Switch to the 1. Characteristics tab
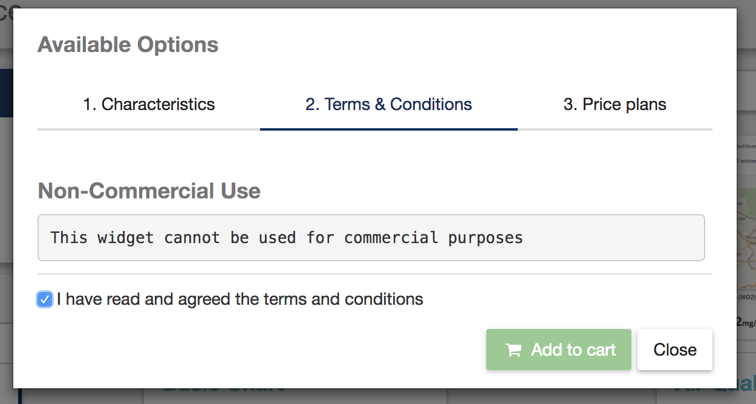This screenshot has width=756, height=404. [x=149, y=105]
